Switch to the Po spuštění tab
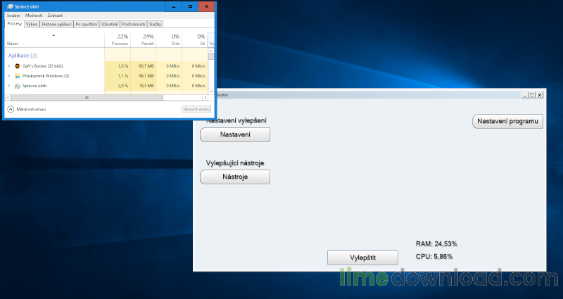Screen dimensions: 563x299 coord(86,24)
